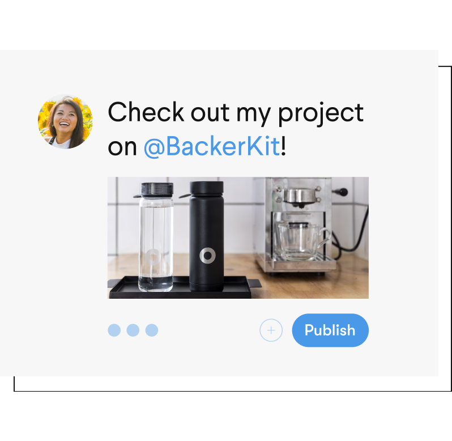The image size is (452, 441).
Task: Follow the @BackerKit mention link
Action: [212, 146]
